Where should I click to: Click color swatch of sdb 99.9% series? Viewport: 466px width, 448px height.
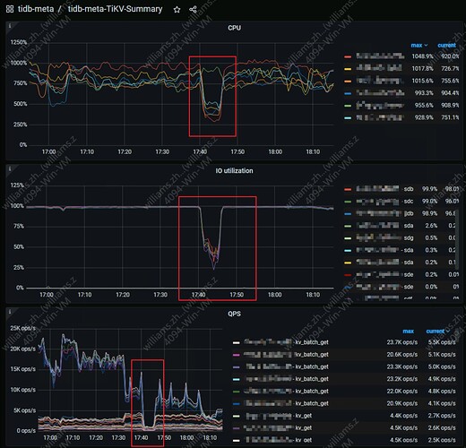[x=348, y=189]
